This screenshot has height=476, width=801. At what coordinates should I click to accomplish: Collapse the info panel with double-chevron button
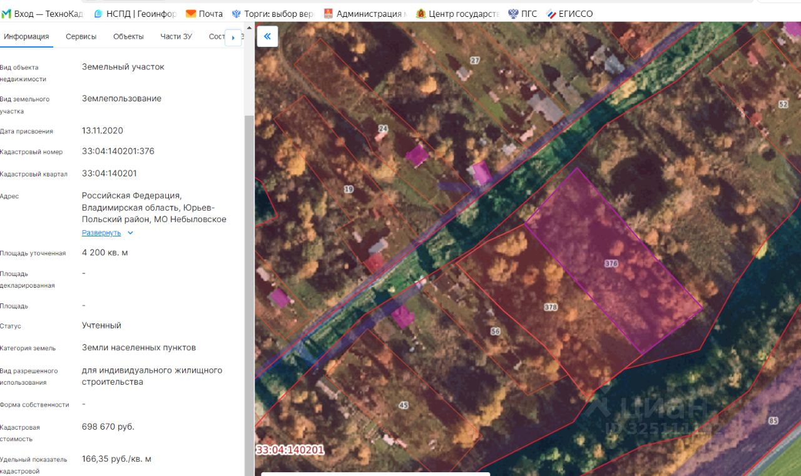coord(267,36)
